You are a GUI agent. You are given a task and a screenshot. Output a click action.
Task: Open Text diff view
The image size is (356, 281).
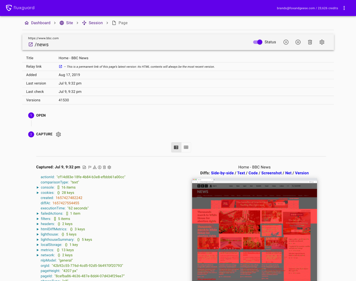[241, 173]
